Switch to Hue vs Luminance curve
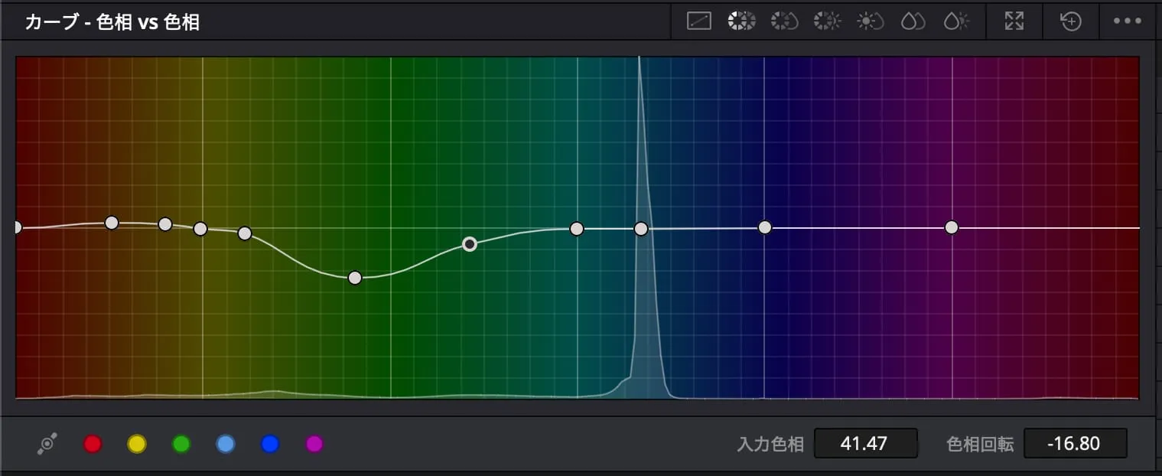The width and height of the screenshot is (1162, 476). click(x=827, y=21)
